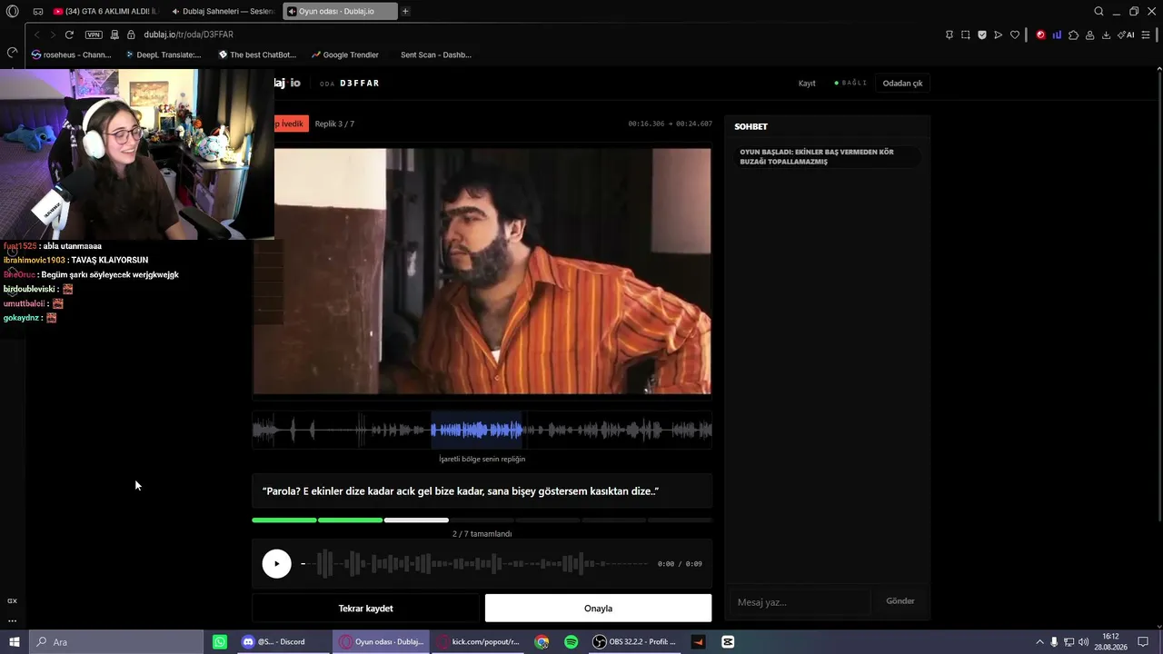Click the Windows taskbar search box Ara

(x=116, y=642)
